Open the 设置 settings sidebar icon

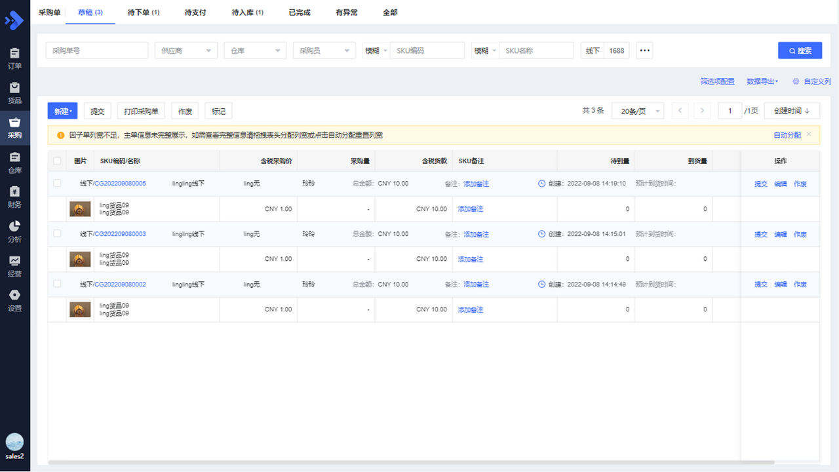coord(14,301)
